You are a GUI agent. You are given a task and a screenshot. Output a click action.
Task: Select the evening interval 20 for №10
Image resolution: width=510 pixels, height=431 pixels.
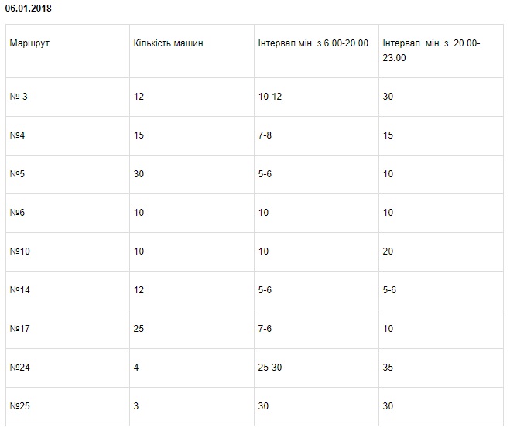[x=388, y=251]
